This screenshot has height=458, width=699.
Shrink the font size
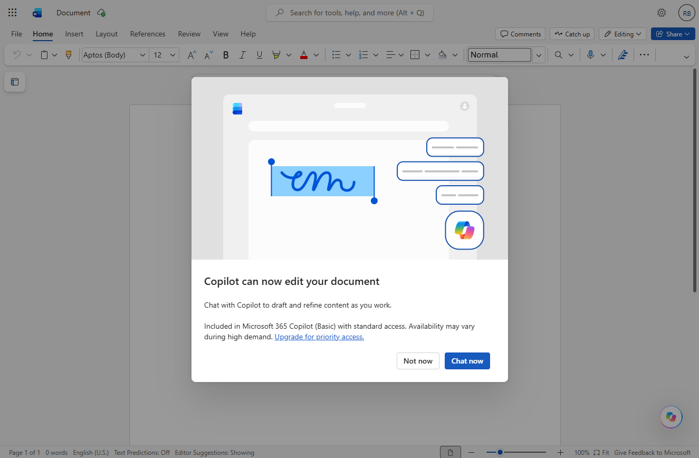pyautogui.click(x=209, y=55)
